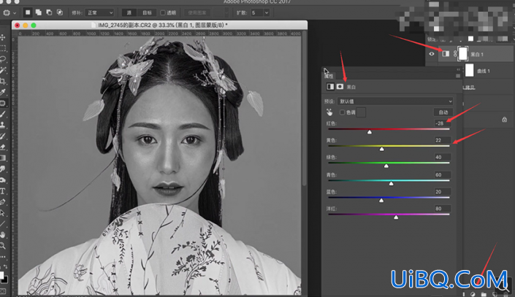
Task: Click the New Selection mode icon
Action: tap(28, 12)
